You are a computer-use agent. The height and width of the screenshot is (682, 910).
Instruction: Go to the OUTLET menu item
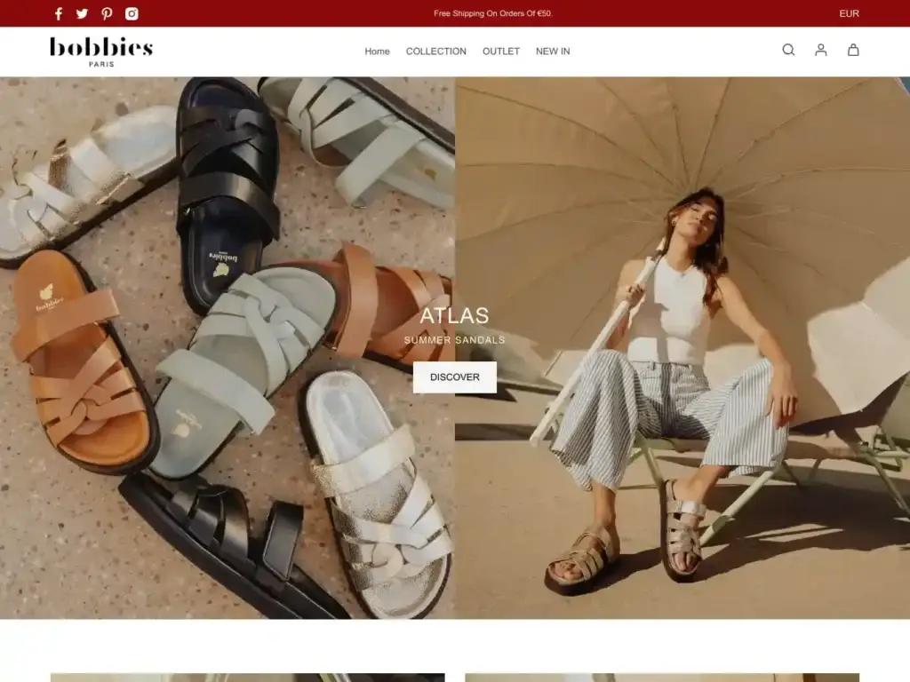[500, 52]
